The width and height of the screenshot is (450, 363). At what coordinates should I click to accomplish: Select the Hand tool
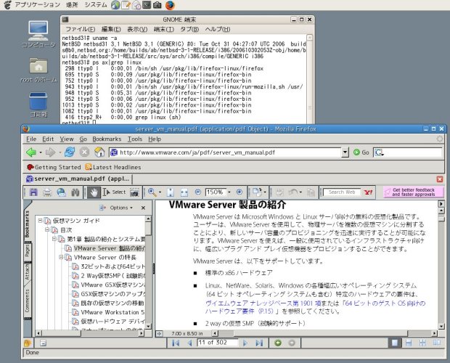click(x=94, y=192)
